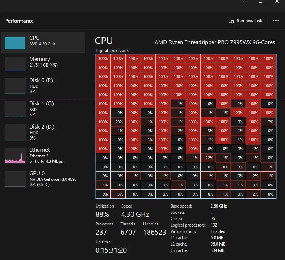Image resolution: width=285 pixels, height=260 pixels.
Task: Click the Run new task label
Action: click(249, 21)
